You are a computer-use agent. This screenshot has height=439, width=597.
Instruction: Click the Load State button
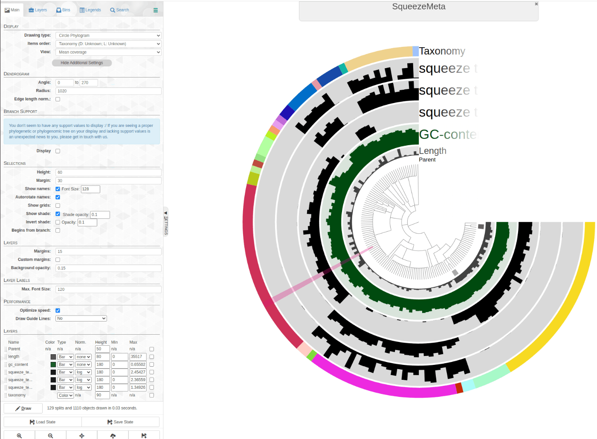point(43,422)
